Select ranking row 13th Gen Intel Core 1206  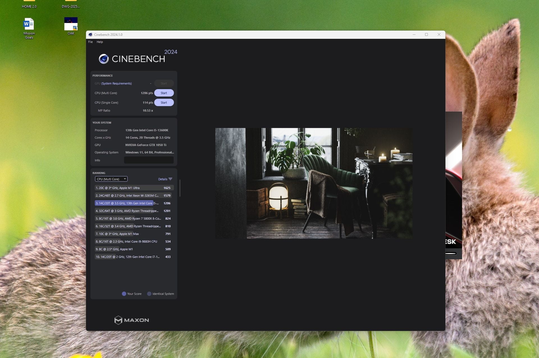[134, 203]
